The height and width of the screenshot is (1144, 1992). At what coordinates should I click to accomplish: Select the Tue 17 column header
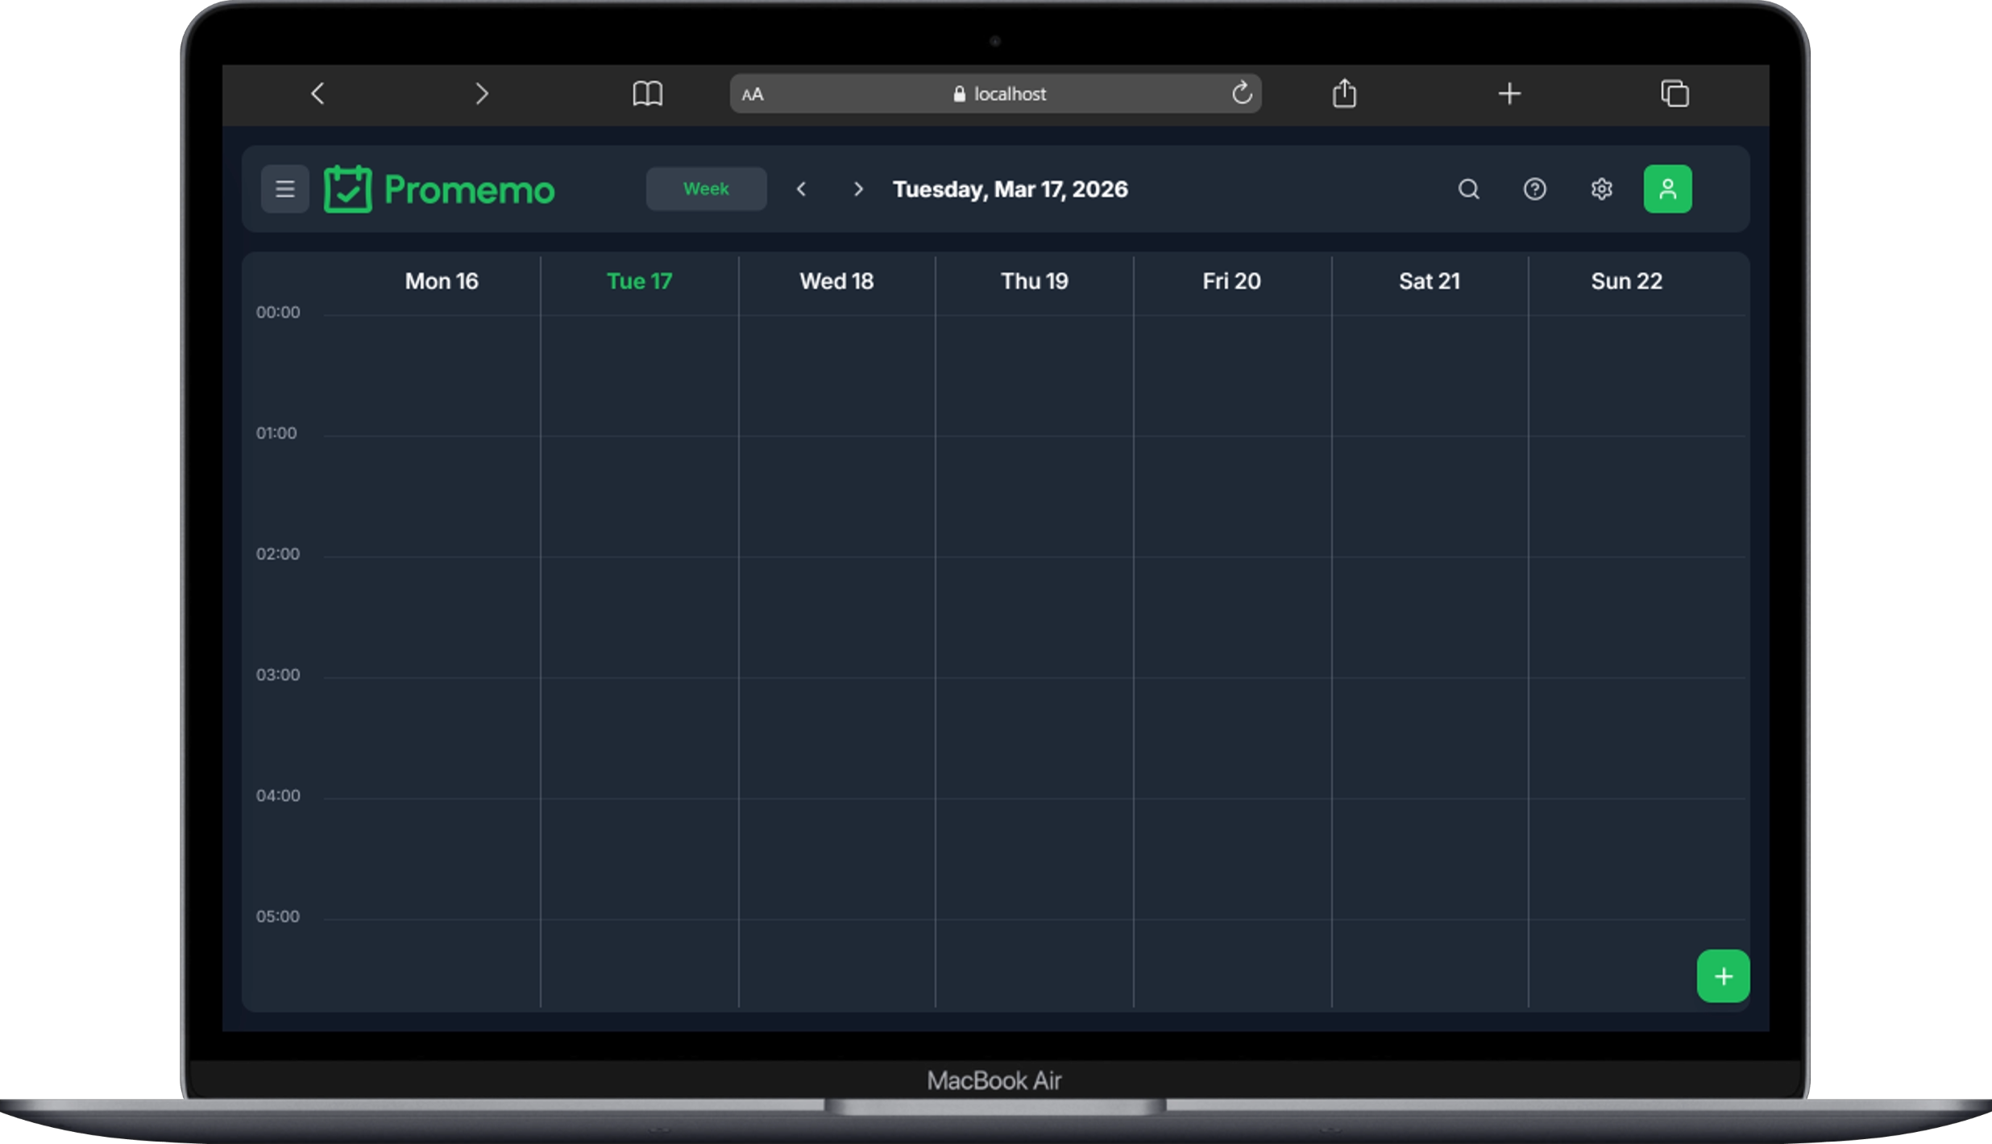[638, 281]
